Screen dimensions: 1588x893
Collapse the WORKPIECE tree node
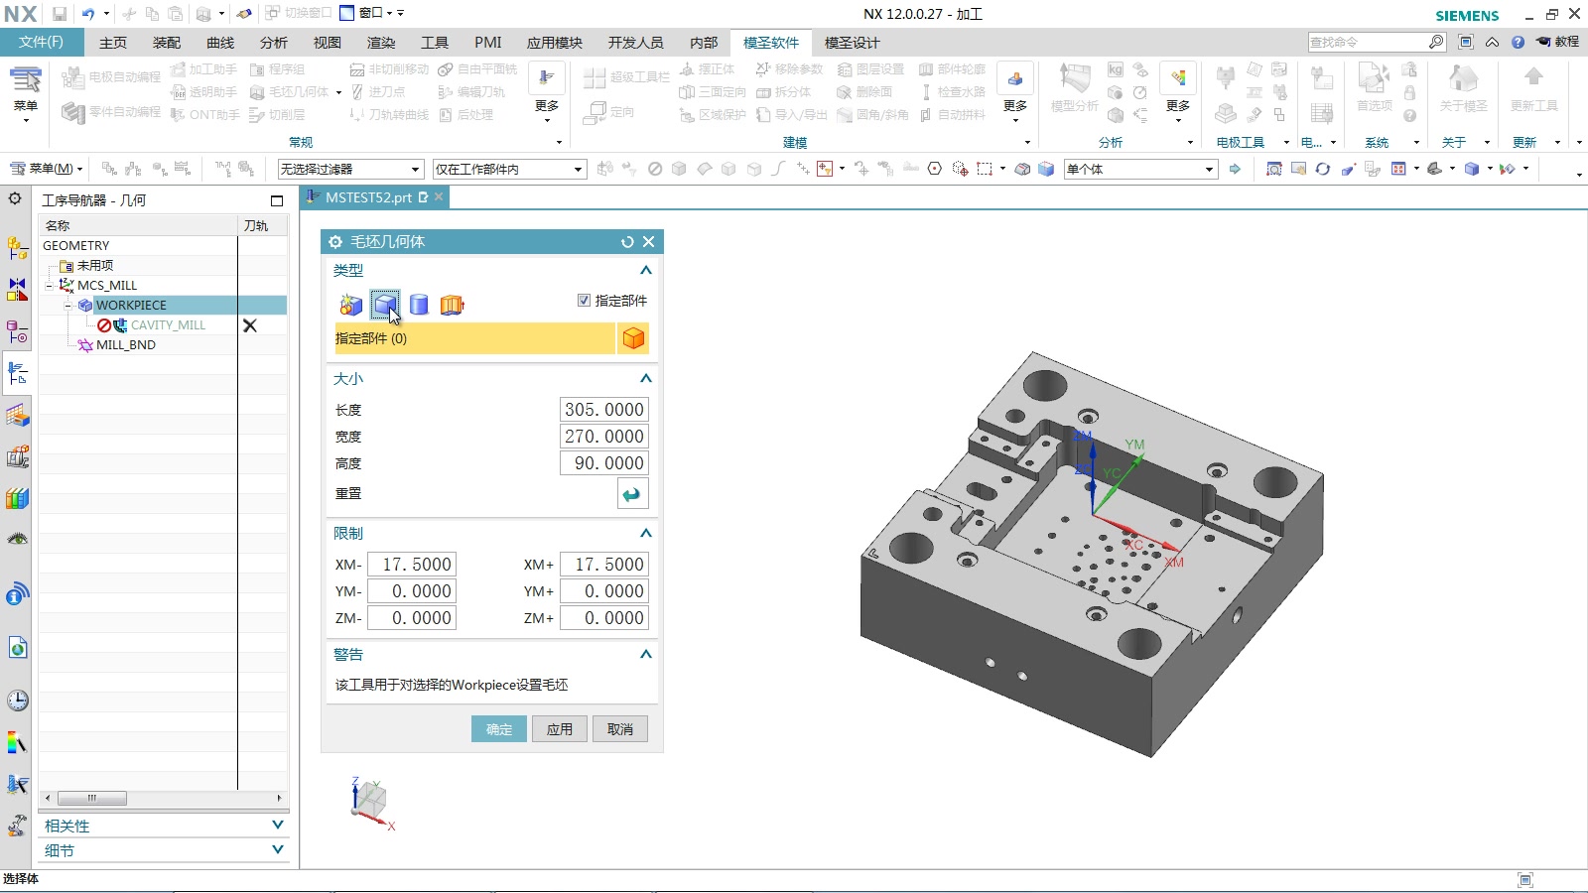(x=68, y=306)
